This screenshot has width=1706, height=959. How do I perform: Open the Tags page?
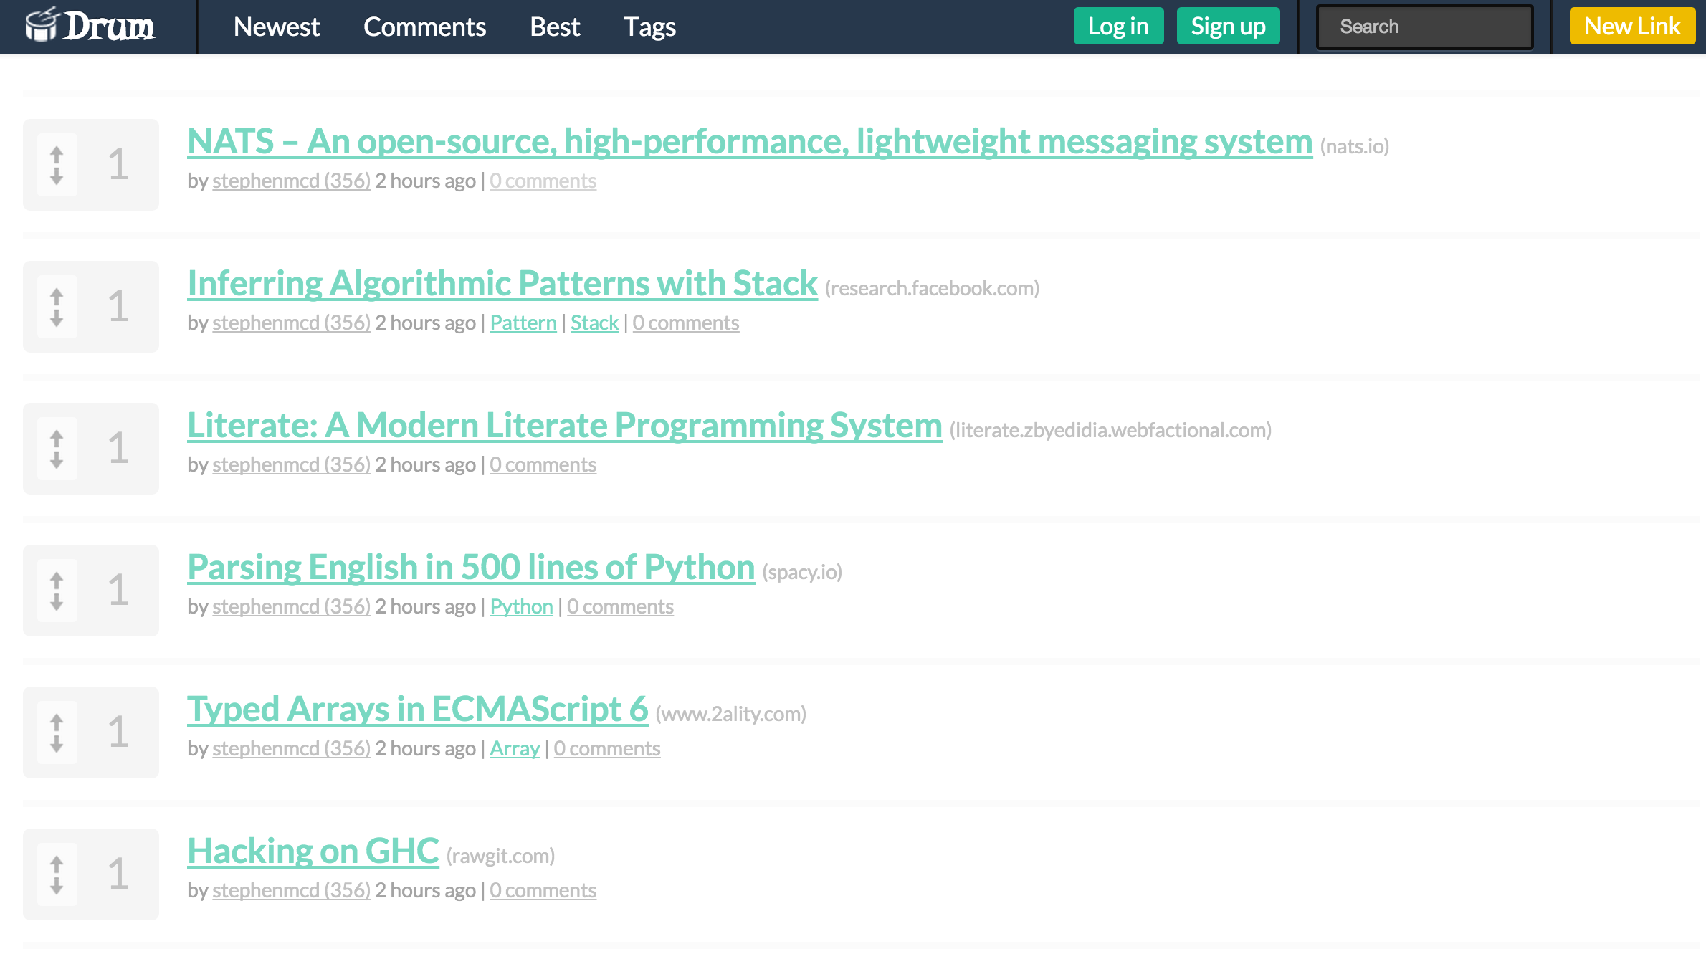pyautogui.click(x=649, y=27)
